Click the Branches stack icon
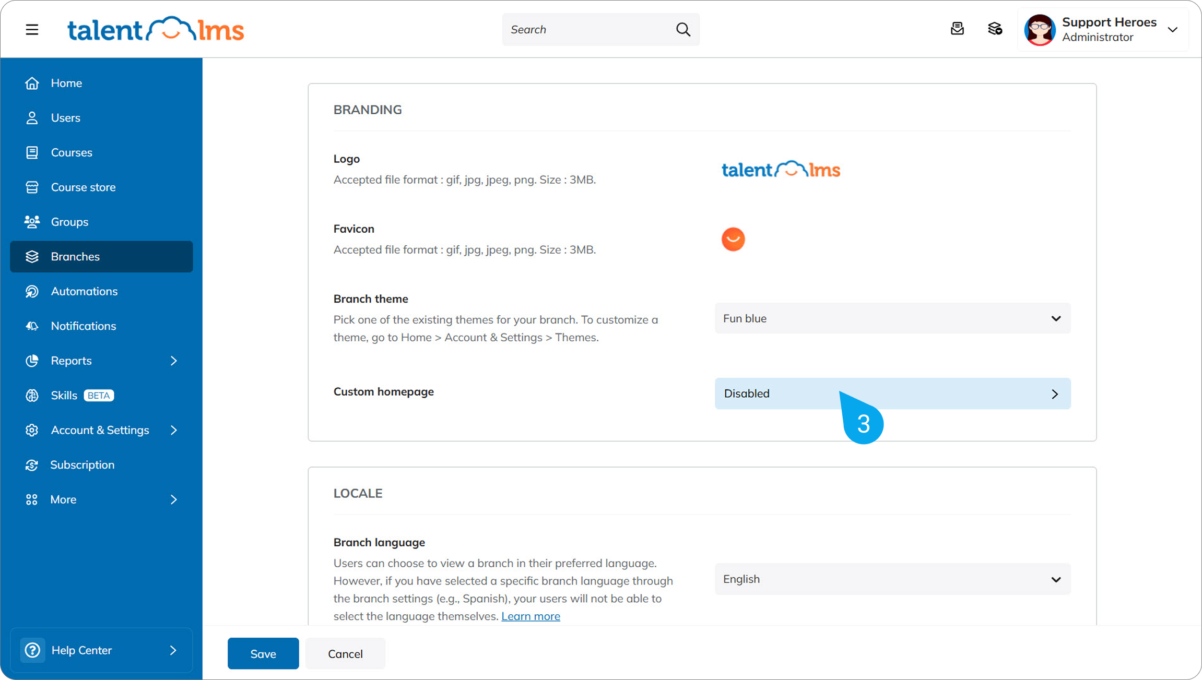The width and height of the screenshot is (1202, 680). point(32,257)
